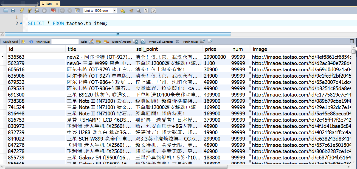Import records from file icon

point(143,42)
